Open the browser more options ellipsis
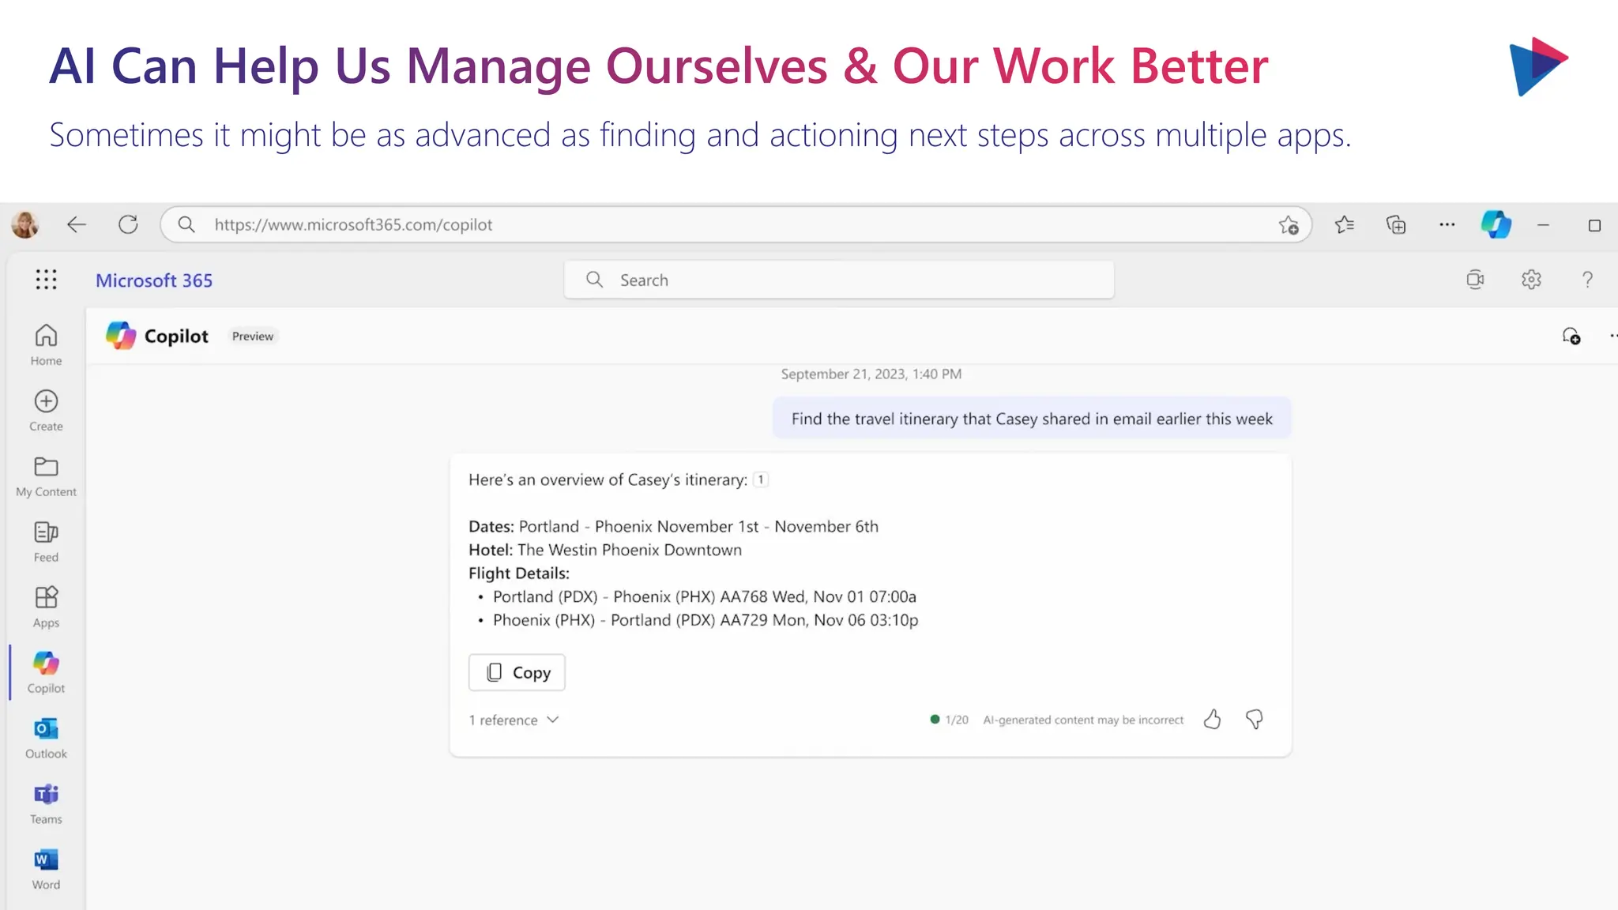The width and height of the screenshot is (1618, 910). pos(1447,224)
